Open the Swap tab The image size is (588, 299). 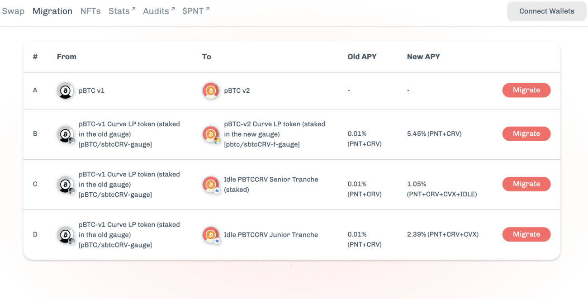[13, 11]
